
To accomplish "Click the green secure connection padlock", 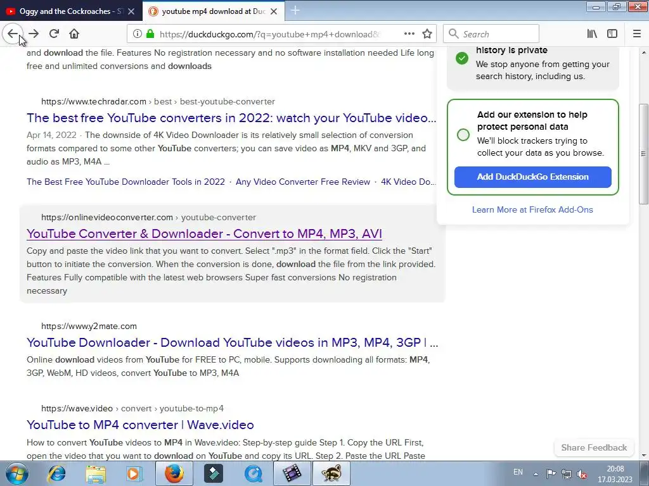I will pyautogui.click(x=150, y=34).
